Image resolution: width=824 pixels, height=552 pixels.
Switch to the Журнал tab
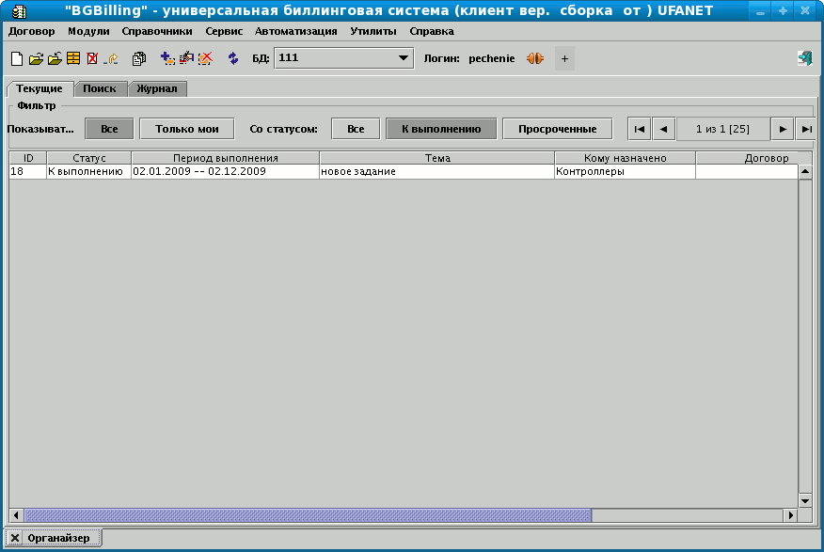tap(158, 87)
